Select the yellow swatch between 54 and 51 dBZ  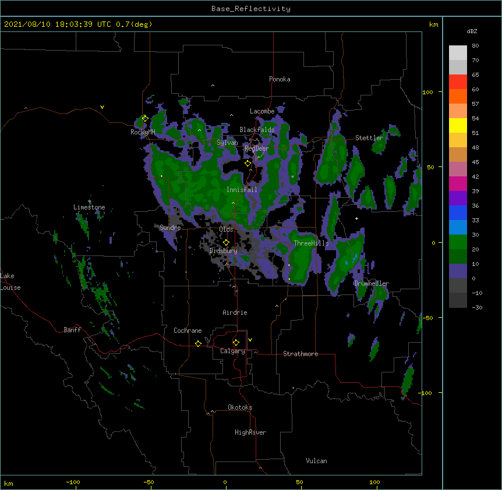[458, 125]
